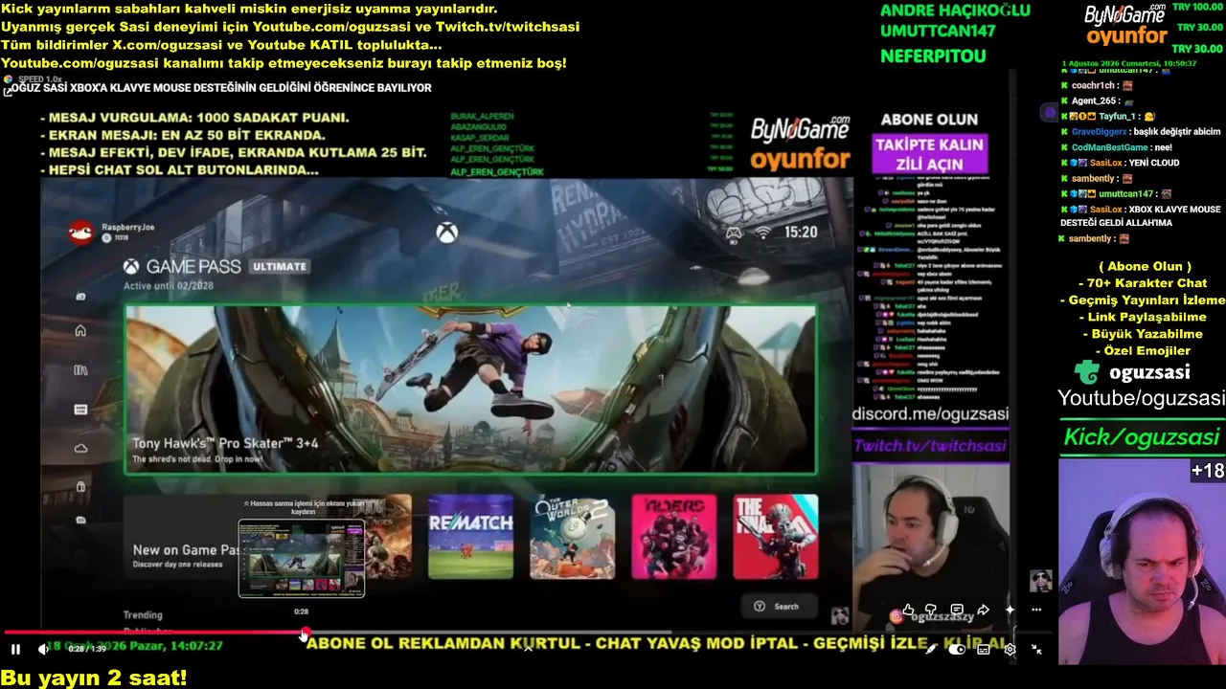Click 'Active until 02/2028' text

click(x=169, y=286)
